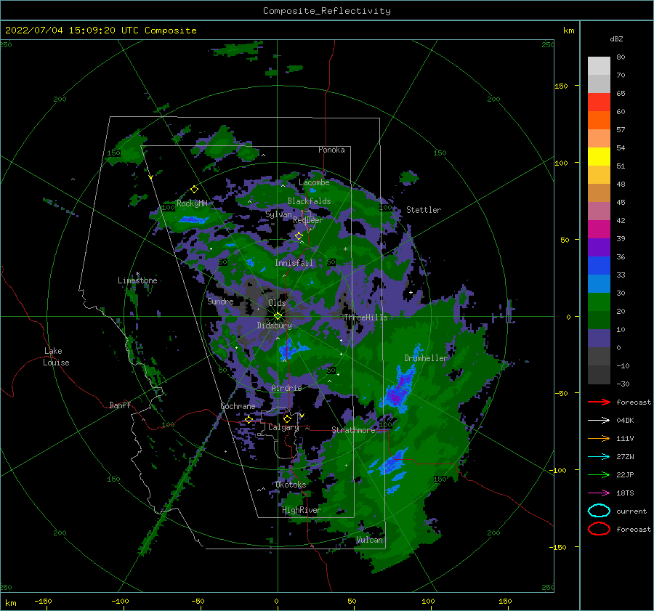Click the red forecast arrow in legend
The width and height of the screenshot is (654, 611).
click(599, 402)
